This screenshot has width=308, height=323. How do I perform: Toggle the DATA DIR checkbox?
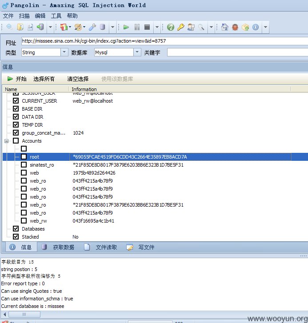(16, 116)
